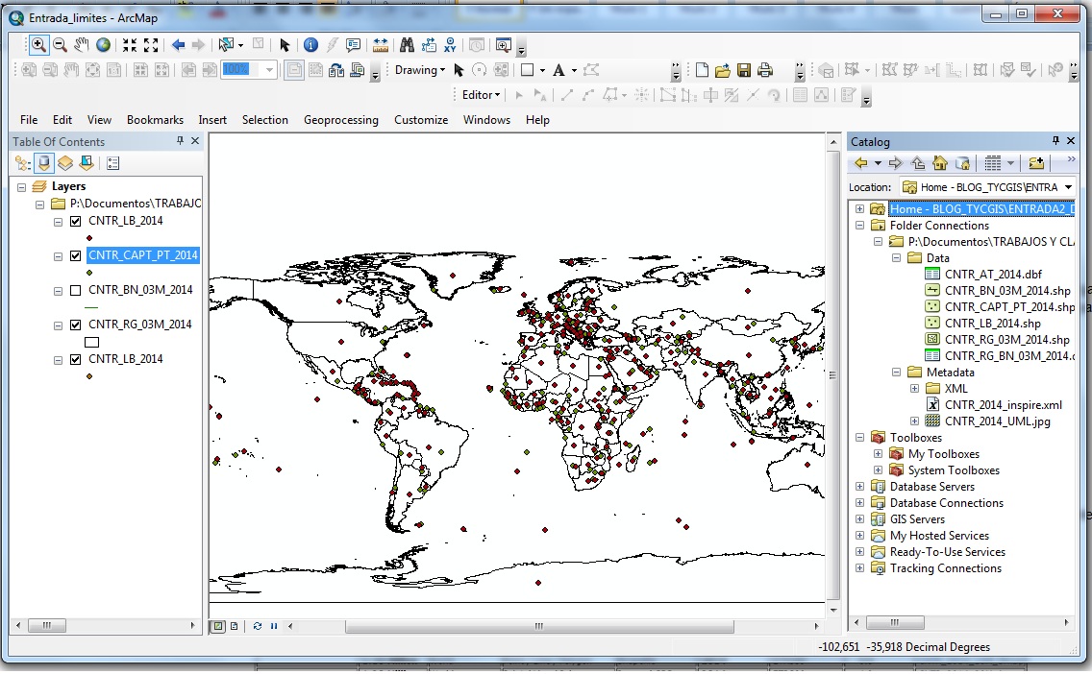Enable the CNTR_BN_03M_2014 layer
The height and width of the screenshot is (674, 1092).
(x=76, y=291)
